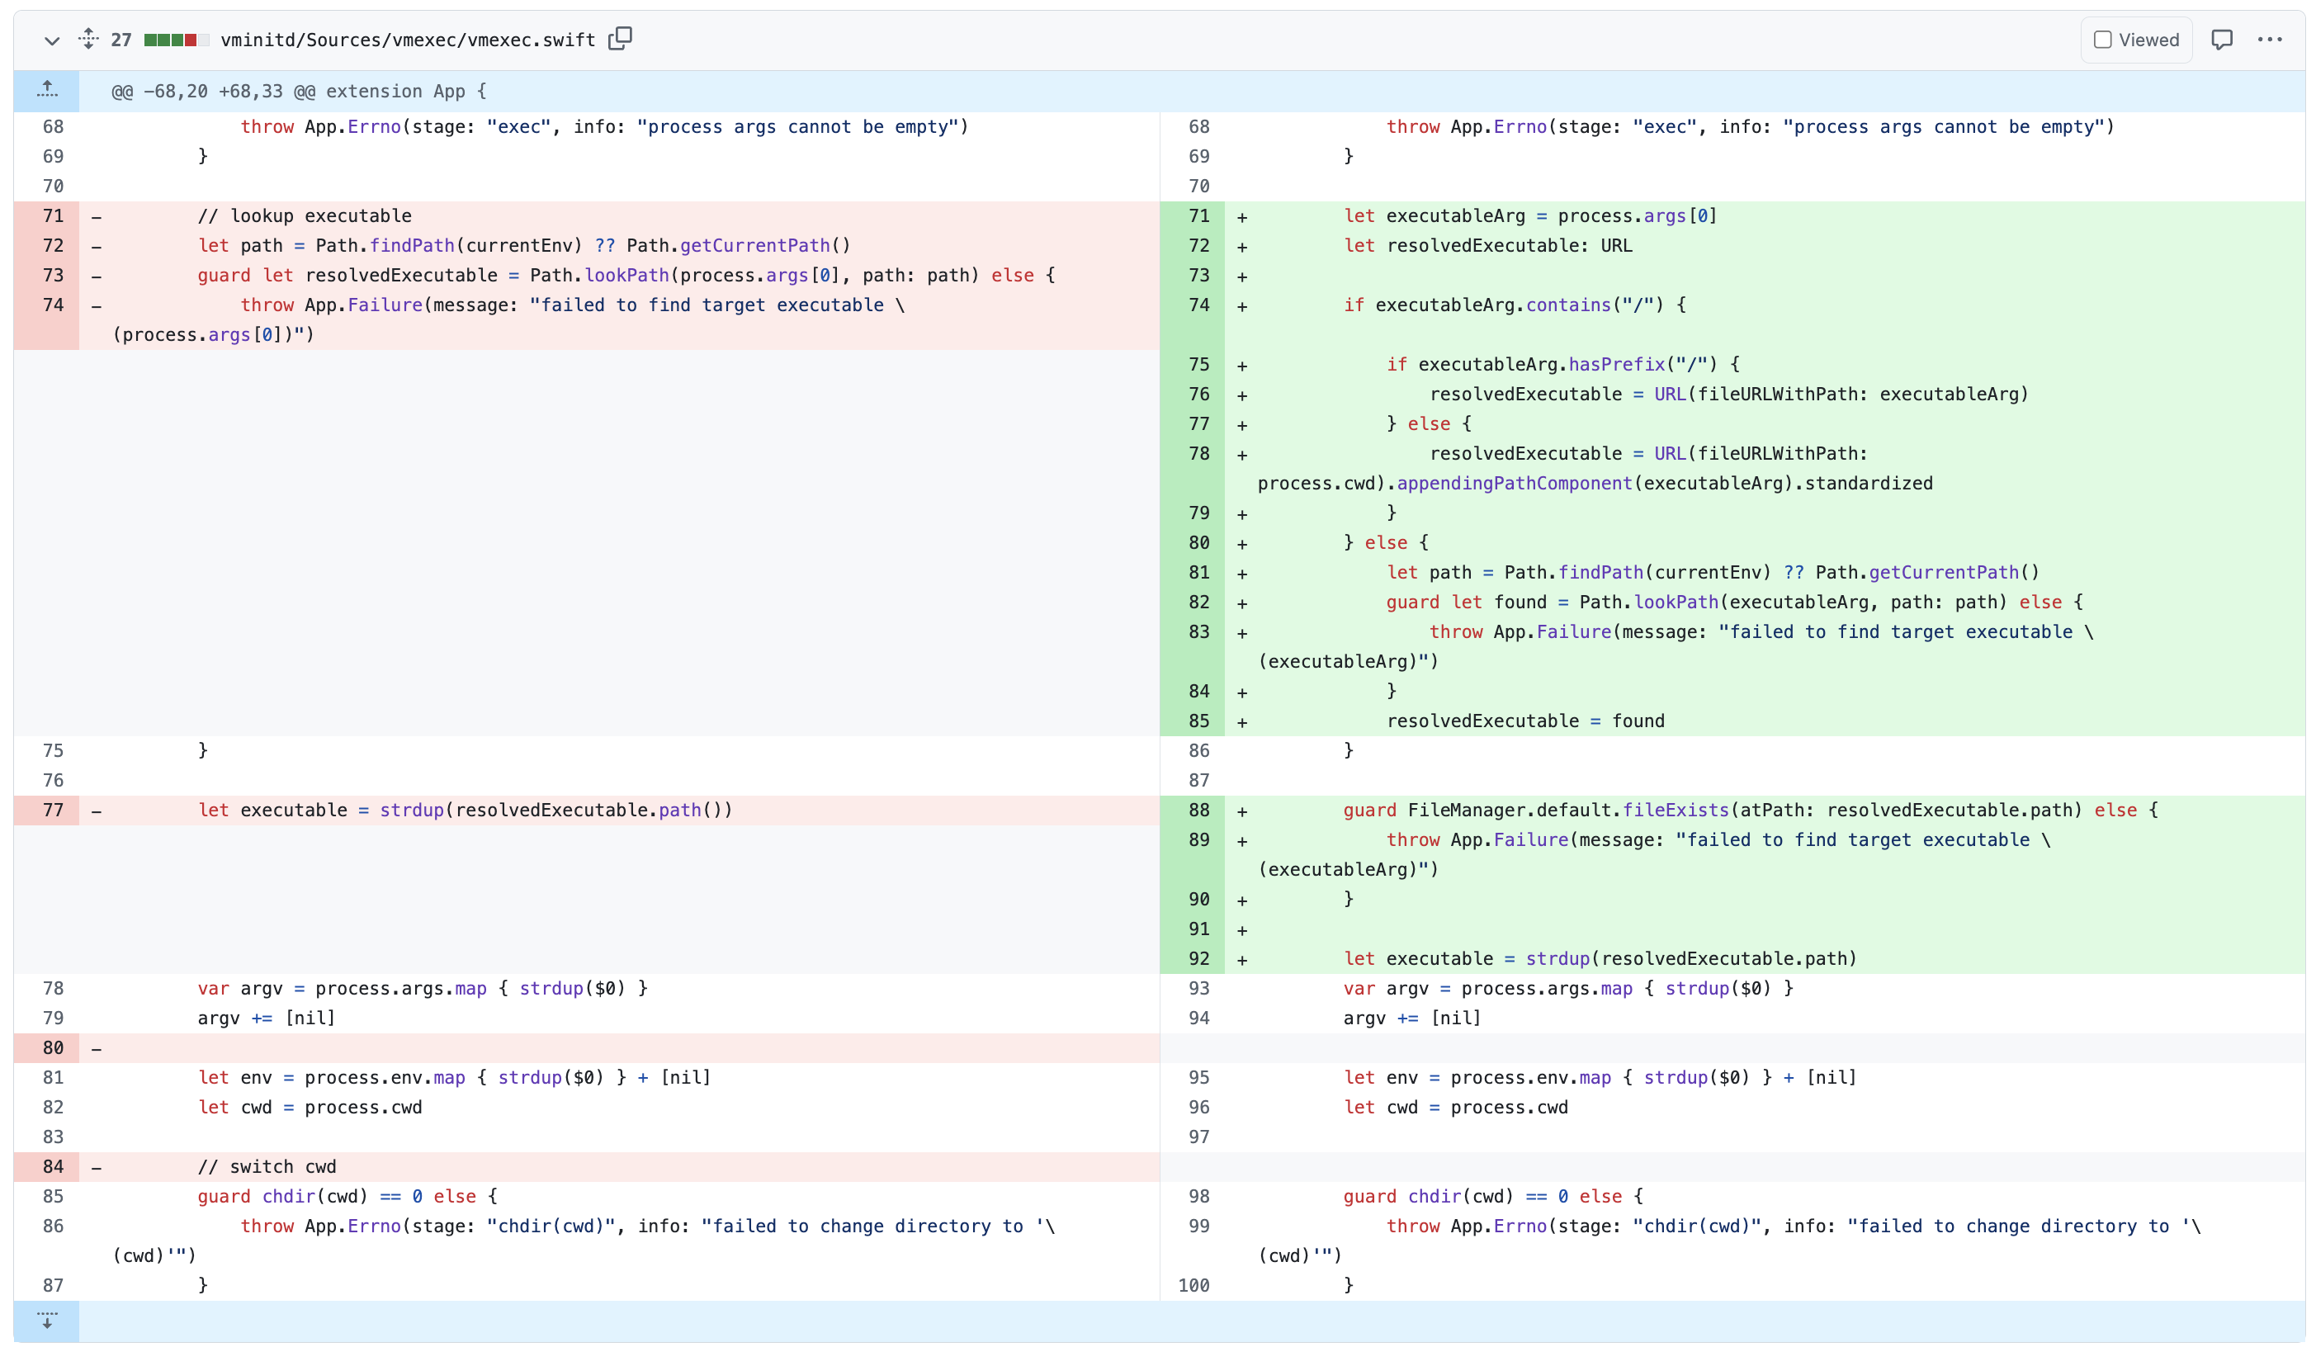This screenshot has width=2316, height=1347.
Task: Click the 27 changes count label
Action: click(x=121, y=40)
